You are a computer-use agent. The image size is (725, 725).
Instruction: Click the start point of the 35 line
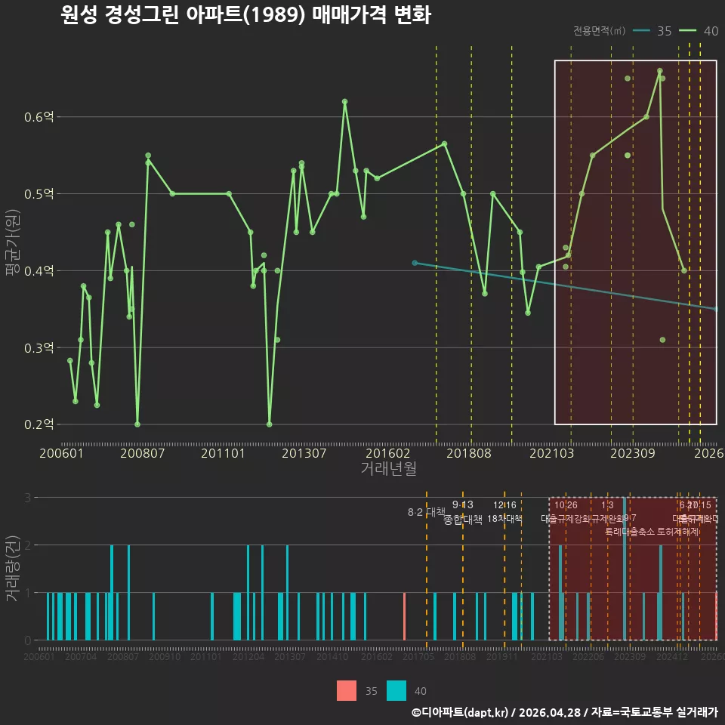(415, 263)
